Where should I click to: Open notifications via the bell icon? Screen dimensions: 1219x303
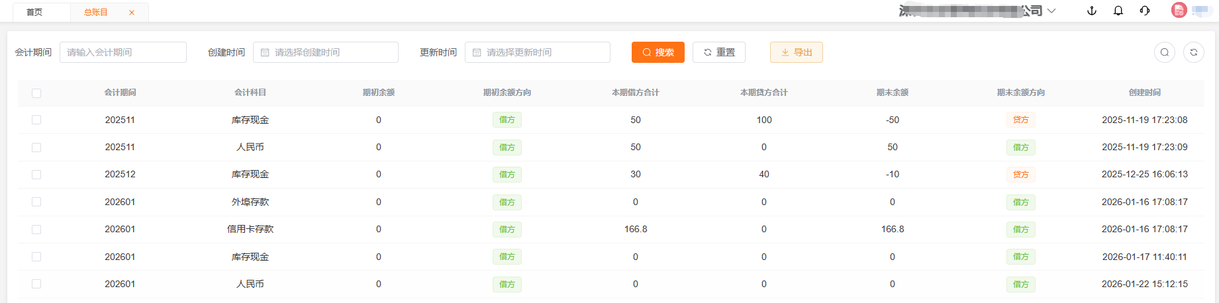point(1118,11)
